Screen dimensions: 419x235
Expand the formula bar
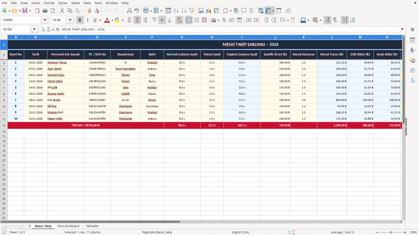[402, 29]
